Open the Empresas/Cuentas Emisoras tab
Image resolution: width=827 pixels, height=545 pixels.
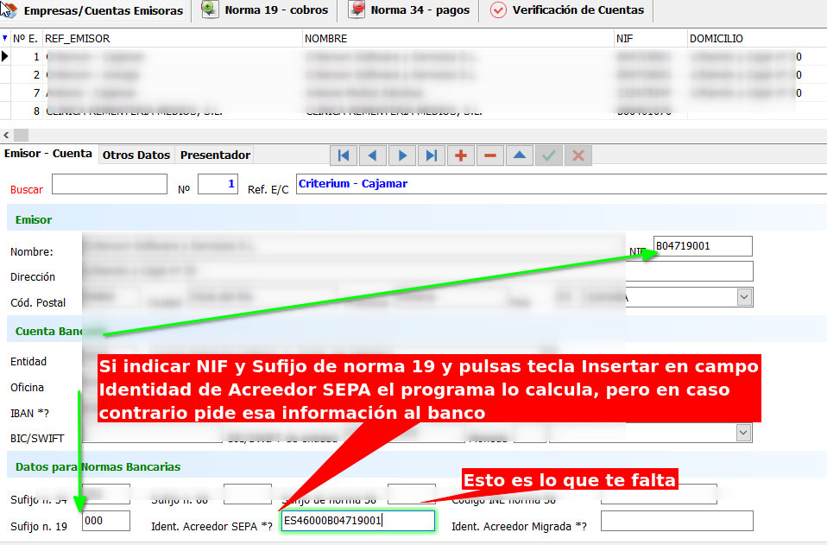[94, 10]
